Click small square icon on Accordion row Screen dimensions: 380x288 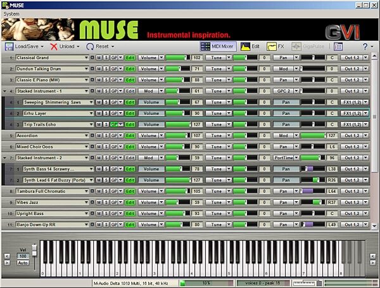click(x=92, y=136)
